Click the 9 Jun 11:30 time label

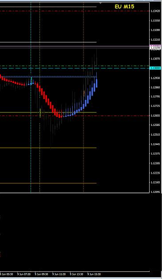click(59, 275)
